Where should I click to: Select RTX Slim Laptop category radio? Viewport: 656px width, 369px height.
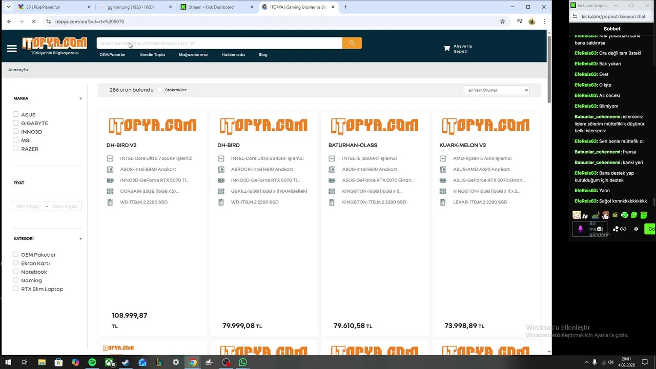click(16, 289)
